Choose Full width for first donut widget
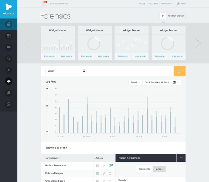209x182 pixels. click(86, 57)
